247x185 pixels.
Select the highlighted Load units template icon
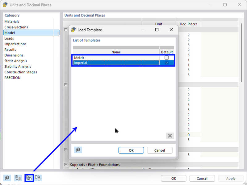point(29,178)
